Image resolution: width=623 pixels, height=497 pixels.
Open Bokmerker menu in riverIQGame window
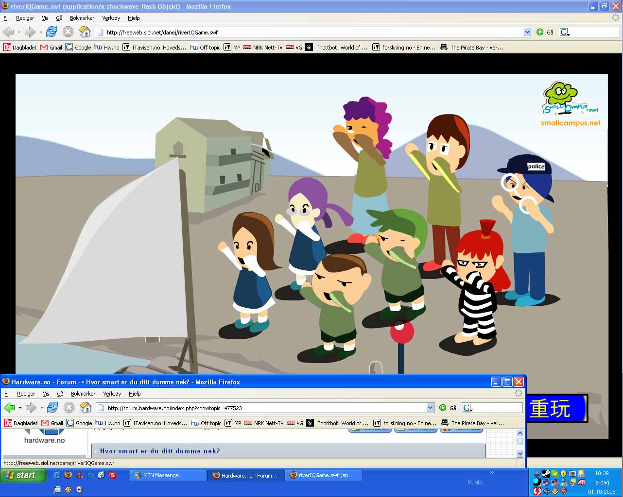point(82,18)
